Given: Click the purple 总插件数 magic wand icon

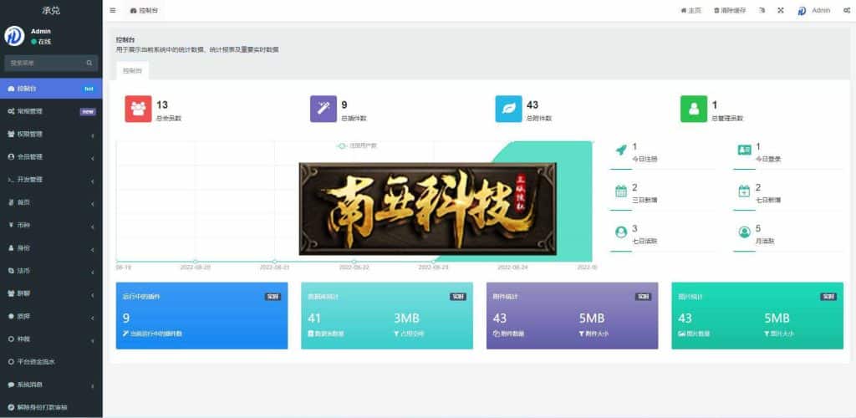Looking at the screenshot, I should (324, 110).
